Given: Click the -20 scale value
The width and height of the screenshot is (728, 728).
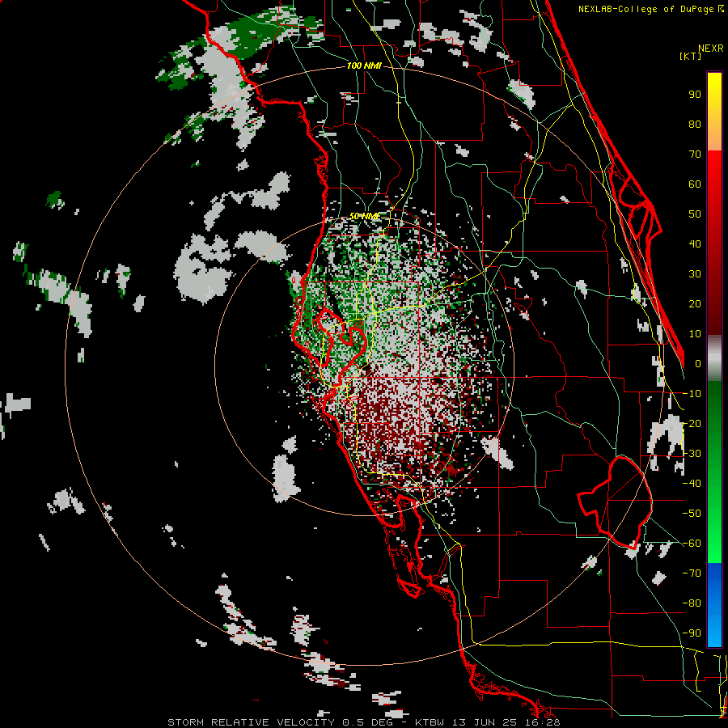Looking at the screenshot, I should [x=692, y=423].
